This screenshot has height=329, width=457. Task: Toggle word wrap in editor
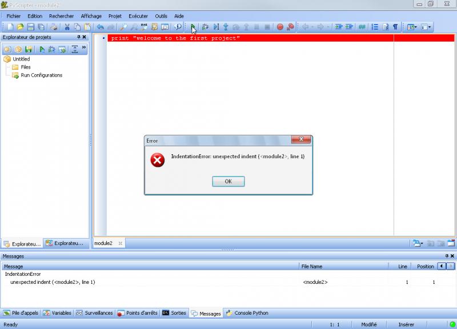tap(385, 27)
